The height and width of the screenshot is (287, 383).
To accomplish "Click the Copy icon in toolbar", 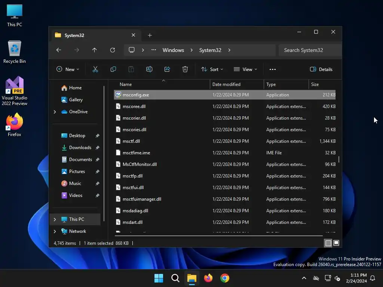I will [113, 69].
